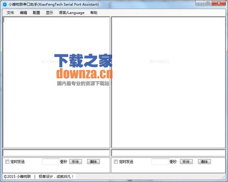Open the 显示 menu
The image size is (228, 182).
49,13
